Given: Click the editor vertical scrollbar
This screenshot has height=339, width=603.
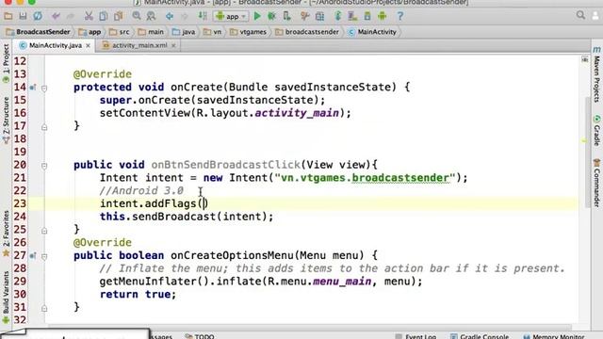Looking at the screenshot, I should click(587, 152).
